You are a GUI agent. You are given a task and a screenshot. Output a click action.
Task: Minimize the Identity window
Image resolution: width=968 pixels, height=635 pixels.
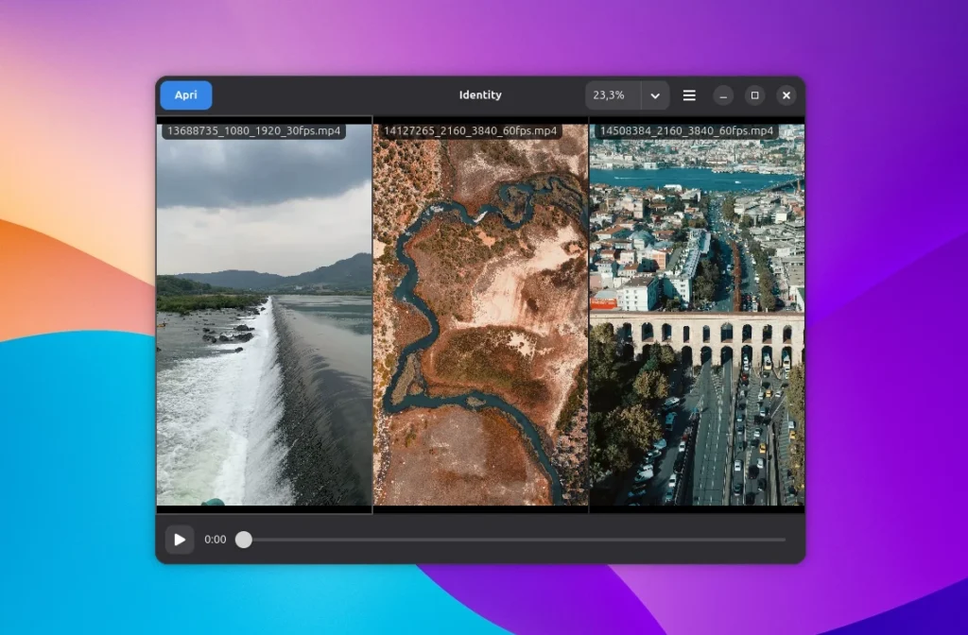tap(723, 95)
